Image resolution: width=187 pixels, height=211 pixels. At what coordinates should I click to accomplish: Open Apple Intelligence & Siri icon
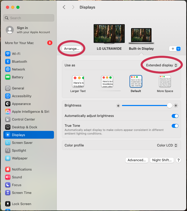[x=8, y=111]
